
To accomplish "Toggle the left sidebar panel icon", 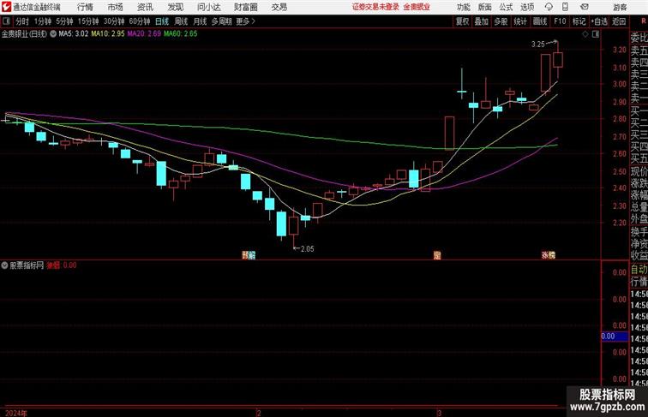I will [x=6, y=21].
